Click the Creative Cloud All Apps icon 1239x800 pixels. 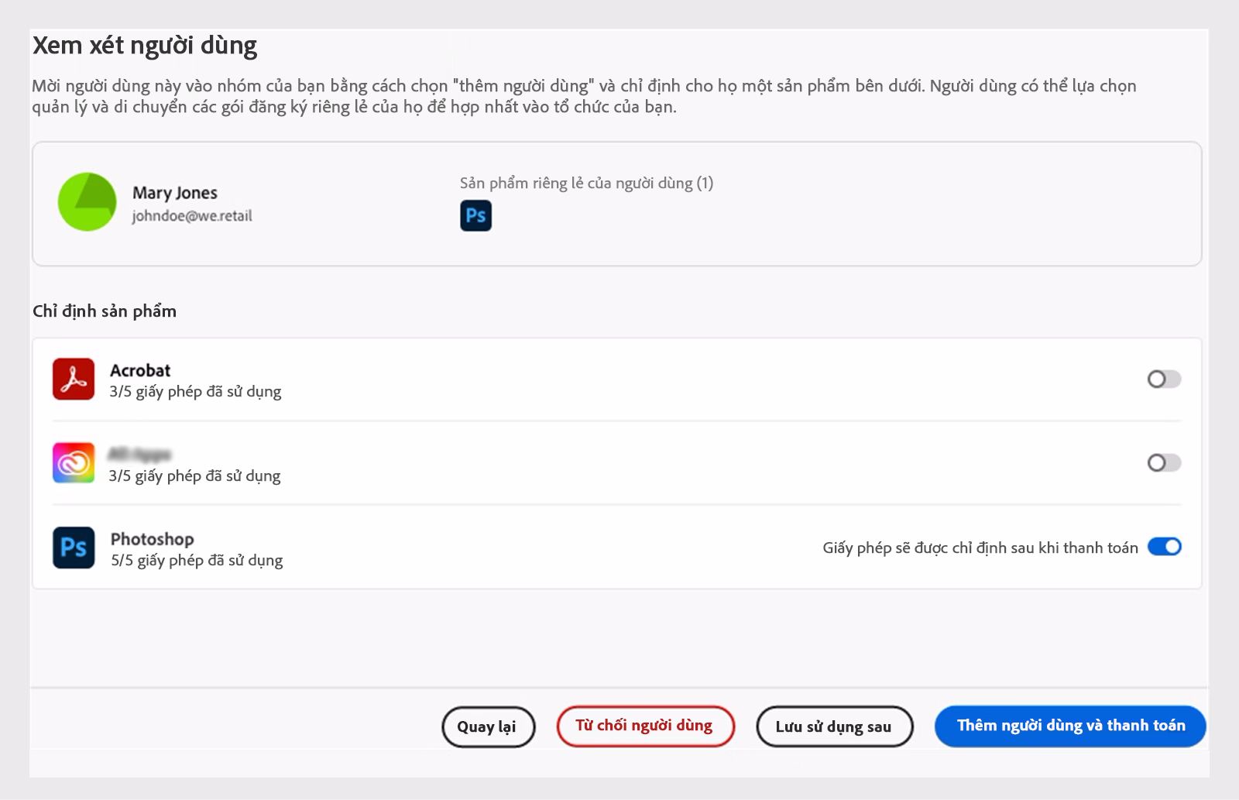coord(74,462)
